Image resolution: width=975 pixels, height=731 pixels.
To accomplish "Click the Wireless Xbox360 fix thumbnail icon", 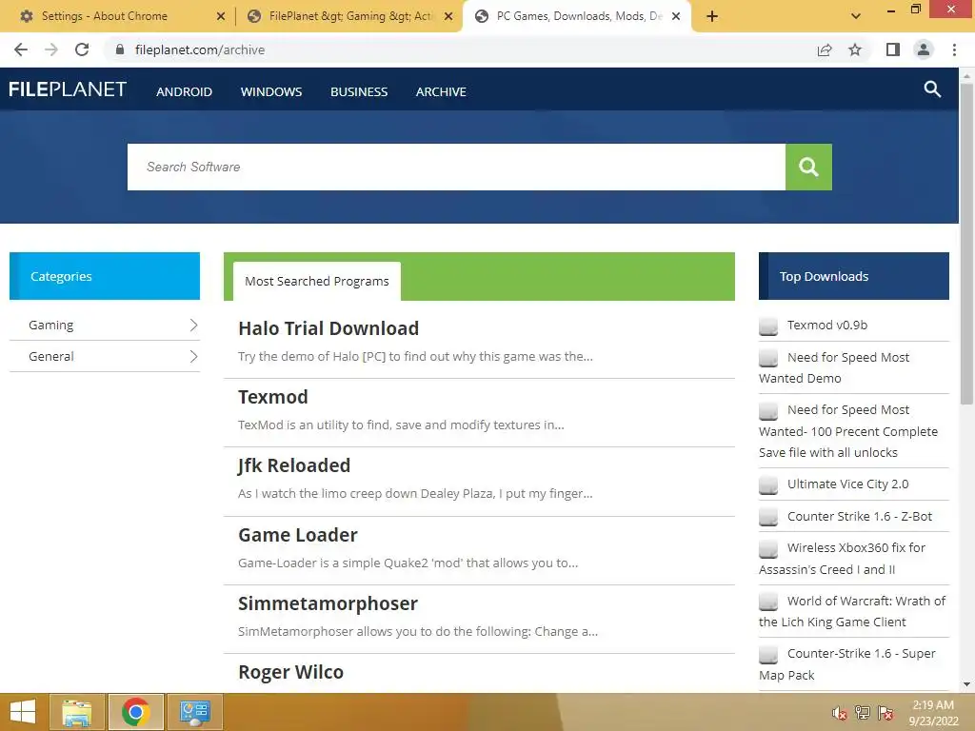I will (x=768, y=548).
